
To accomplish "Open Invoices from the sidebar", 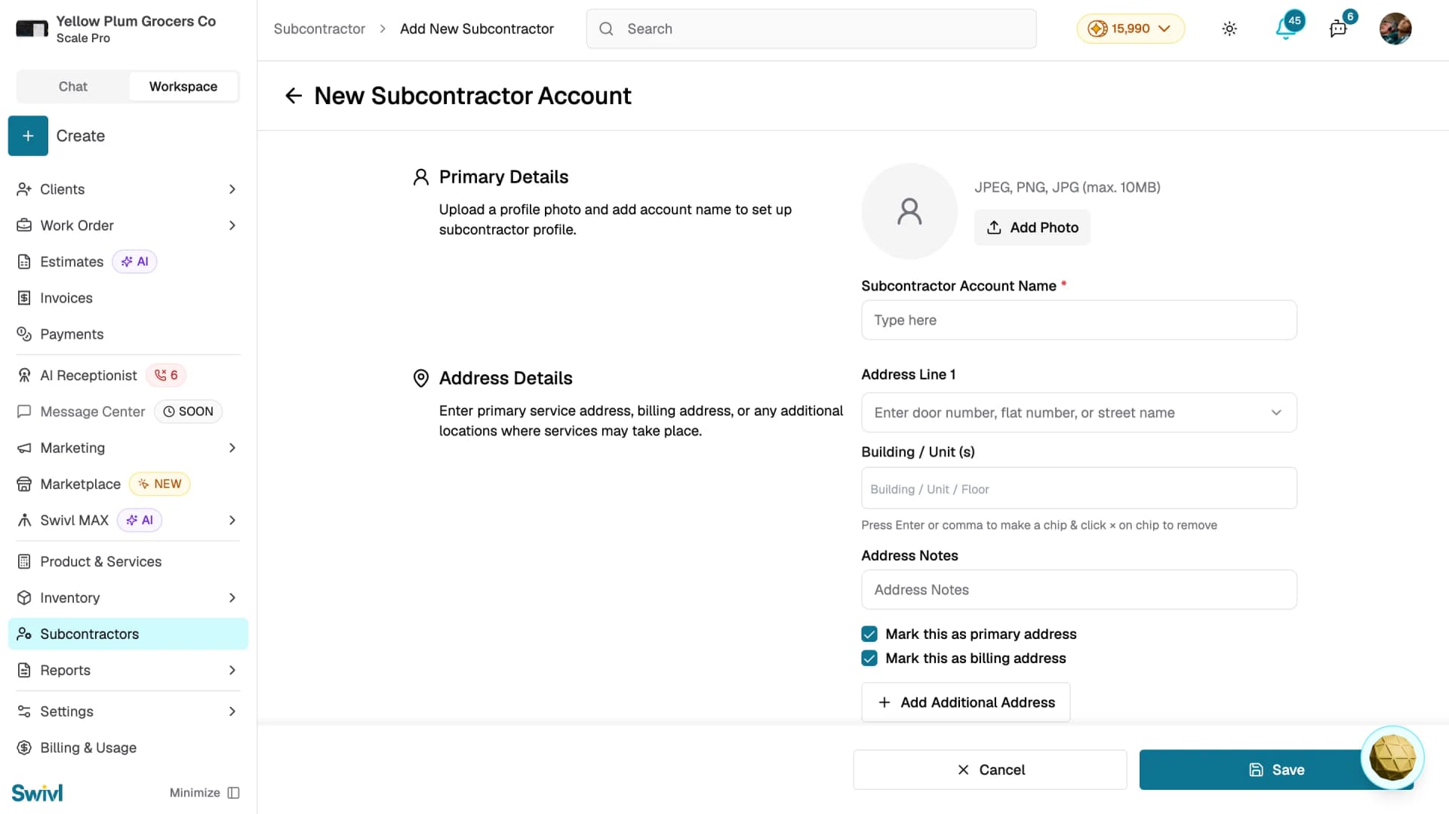I will (128, 298).
